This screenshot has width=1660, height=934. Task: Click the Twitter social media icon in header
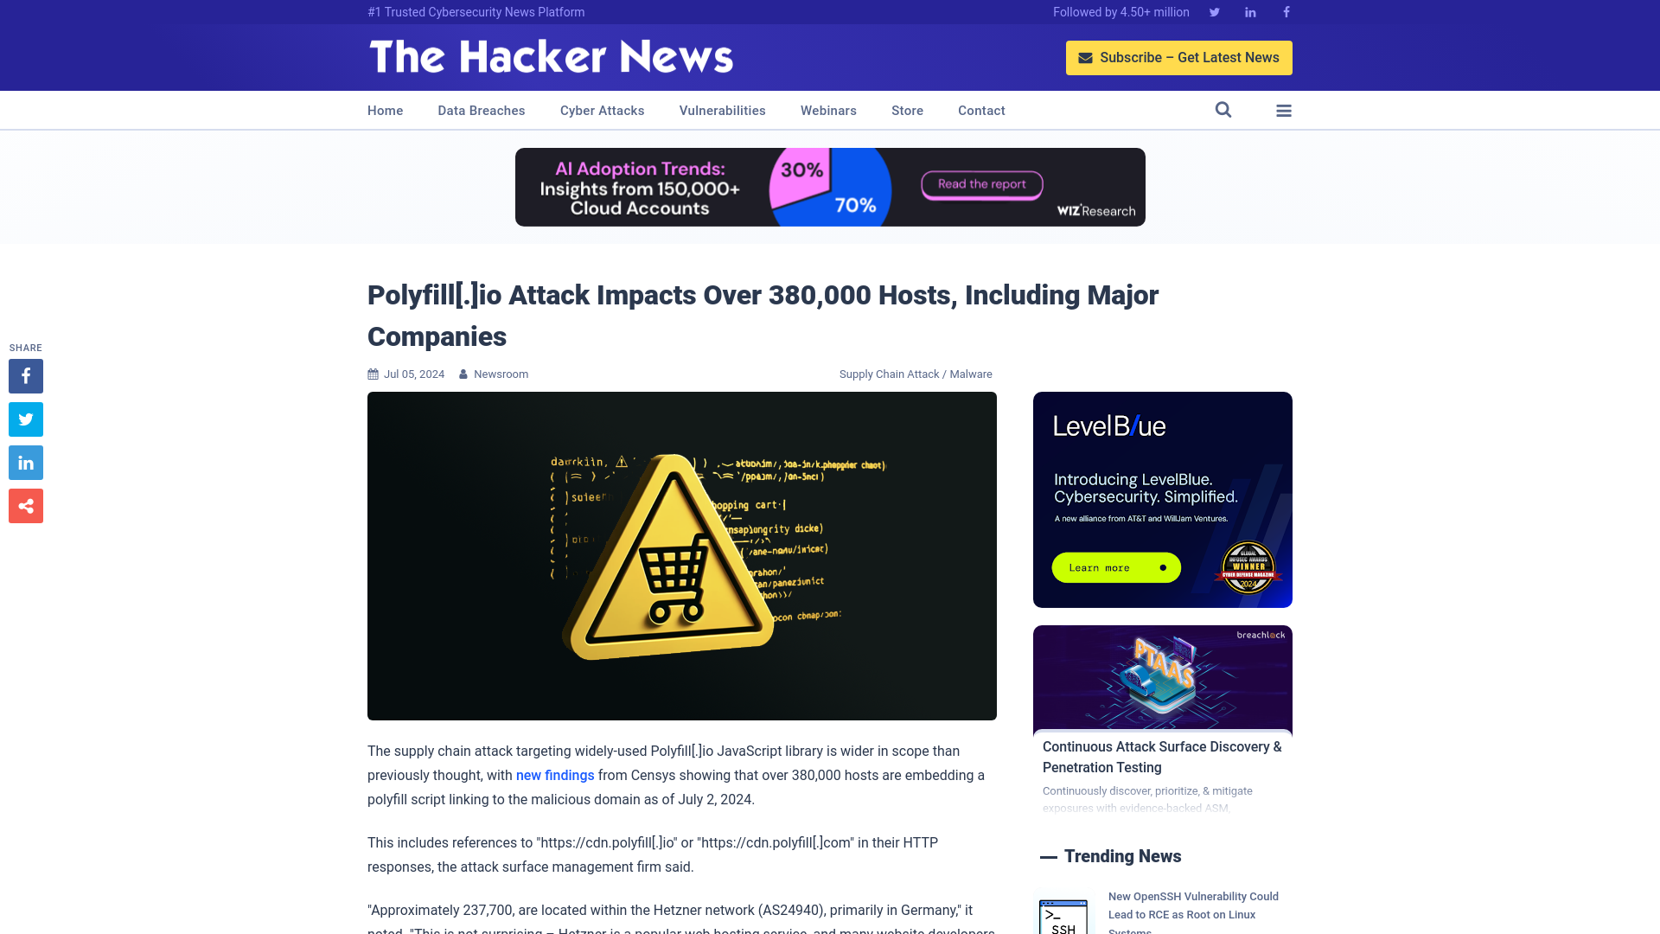[x=1214, y=11]
